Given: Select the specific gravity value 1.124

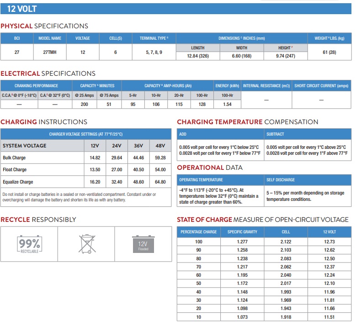Looking at the screenshot, I should click(242, 300).
